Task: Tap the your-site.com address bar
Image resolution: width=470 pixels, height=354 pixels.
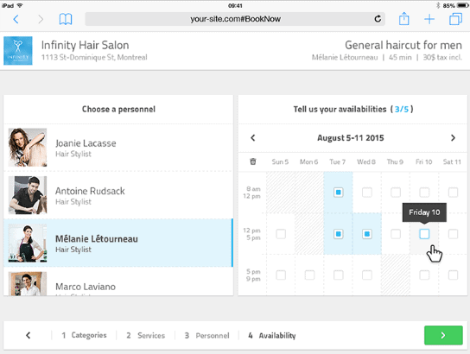Action: (235, 19)
